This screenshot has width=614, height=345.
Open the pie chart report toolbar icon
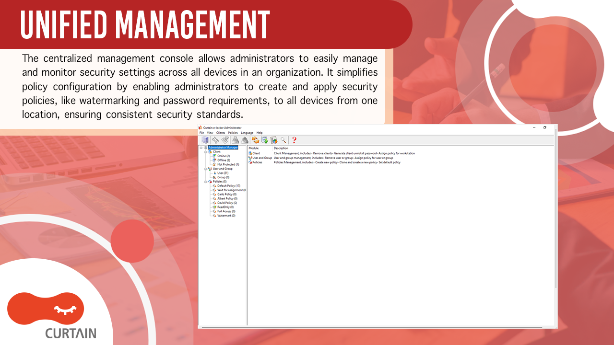[274, 140]
